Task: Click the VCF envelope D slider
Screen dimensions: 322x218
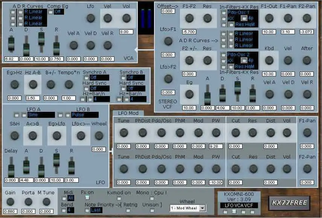Action: pyautogui.click(x=223, y=94)
